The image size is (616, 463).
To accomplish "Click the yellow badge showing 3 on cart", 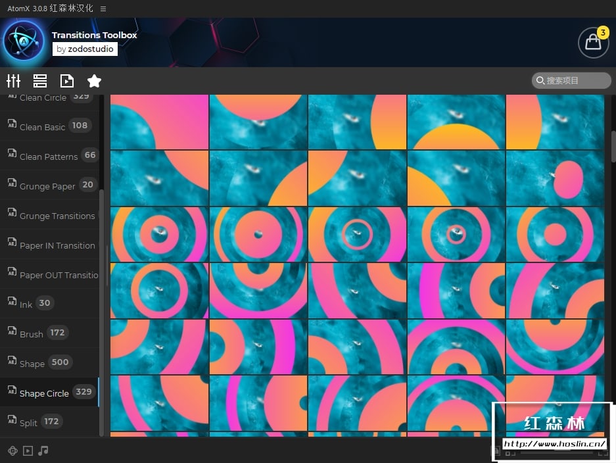I will [603, 33].
